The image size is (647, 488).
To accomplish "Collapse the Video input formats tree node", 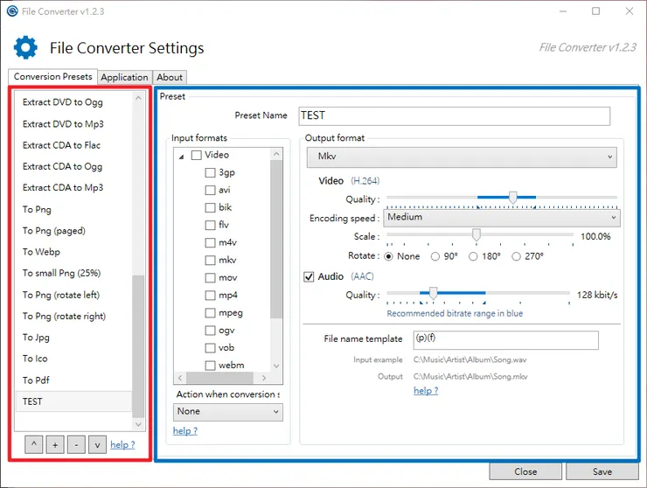I will click(x=182, y=156).
